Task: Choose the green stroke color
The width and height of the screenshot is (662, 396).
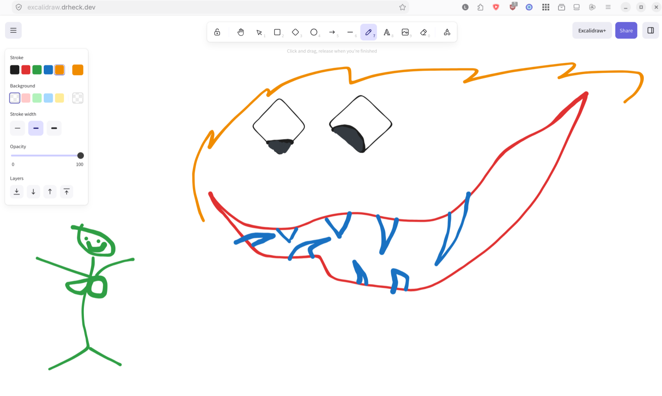Action: click(37, 70)
